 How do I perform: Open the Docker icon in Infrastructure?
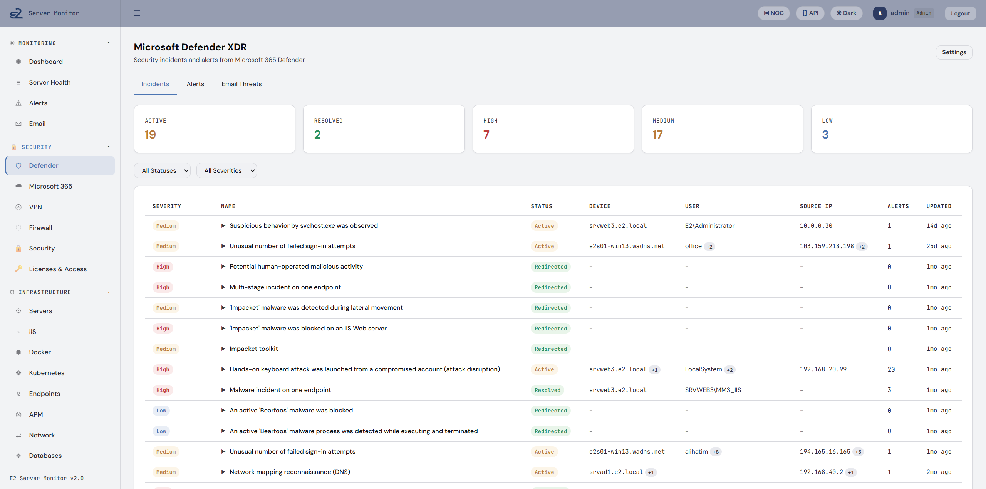(x=18, y=352)
